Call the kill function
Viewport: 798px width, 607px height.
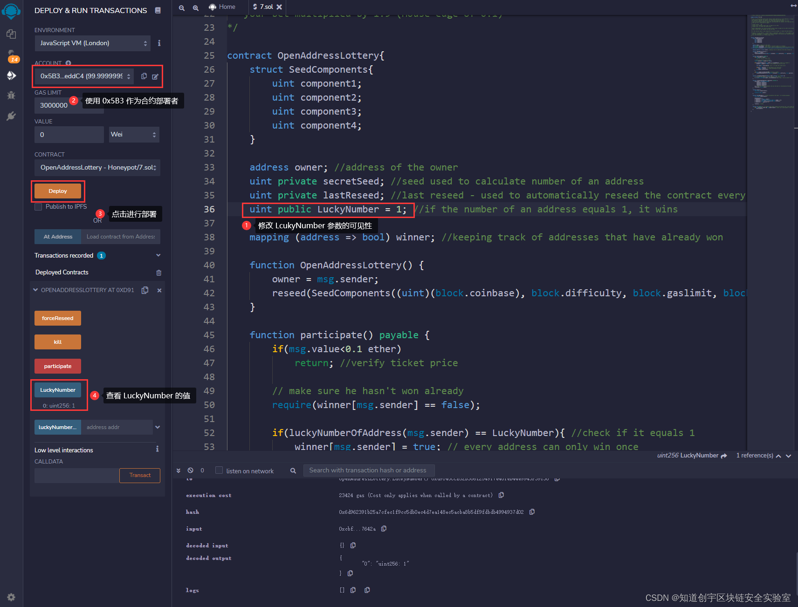click(58, 342)
